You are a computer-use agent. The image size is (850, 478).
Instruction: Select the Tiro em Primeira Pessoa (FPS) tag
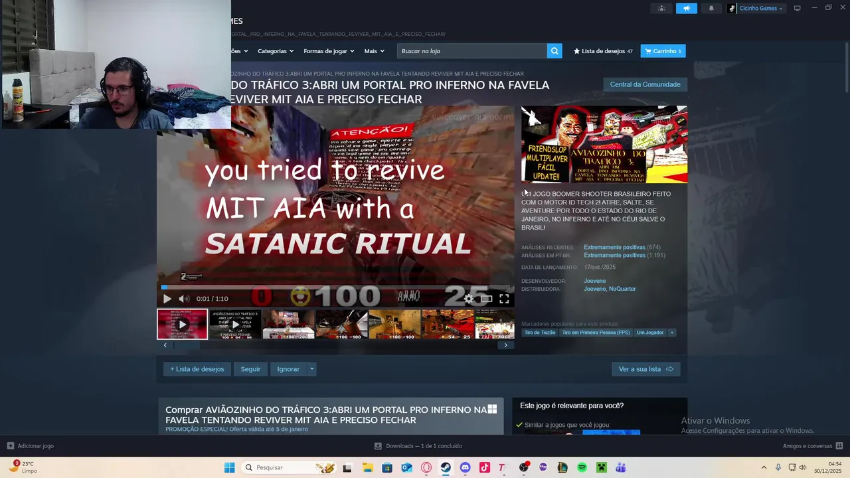[596, 333]
